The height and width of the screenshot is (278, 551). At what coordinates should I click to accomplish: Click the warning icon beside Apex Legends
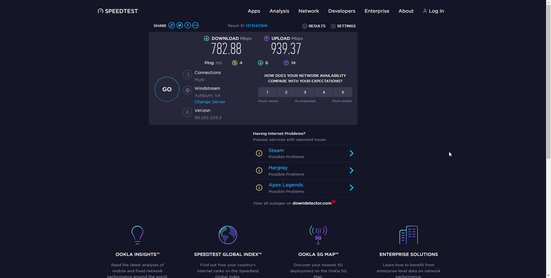[259, 188]
